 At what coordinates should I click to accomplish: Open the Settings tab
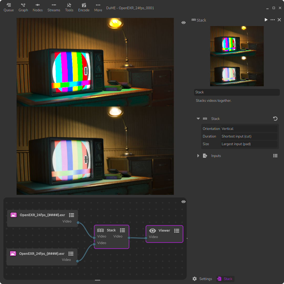pyautogui.click(x=202, y=279)
